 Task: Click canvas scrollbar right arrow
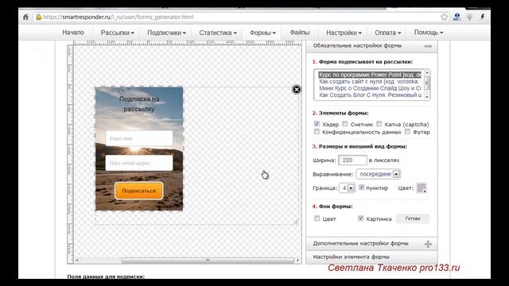click(297, 260)
